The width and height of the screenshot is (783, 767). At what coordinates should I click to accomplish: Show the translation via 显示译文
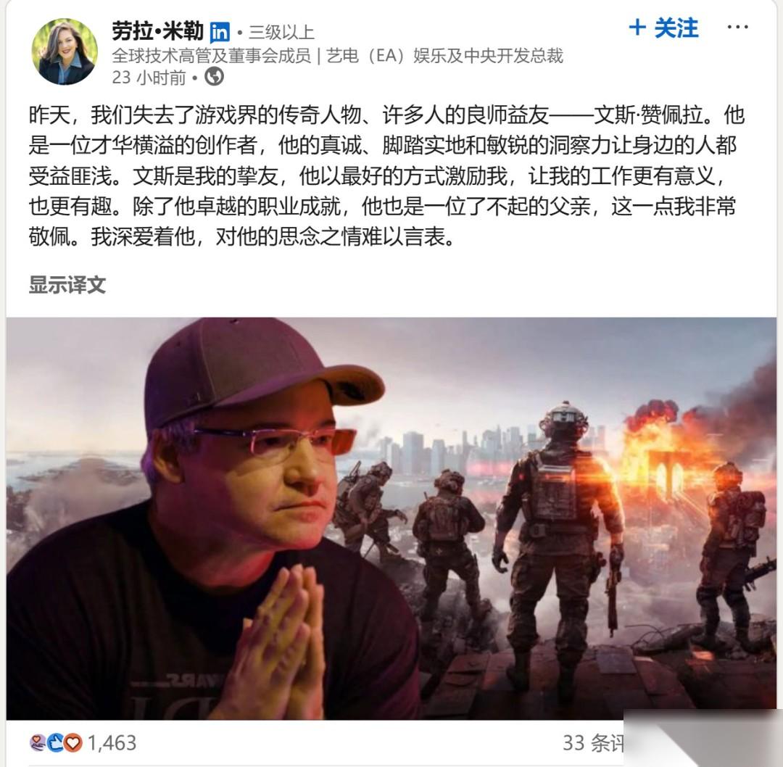[67, 285]
